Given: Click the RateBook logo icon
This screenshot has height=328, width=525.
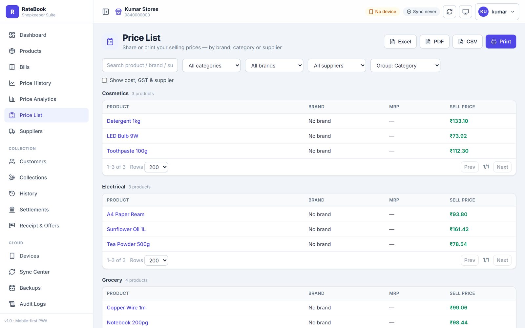Looking at the screenshot, I should 12,12.
